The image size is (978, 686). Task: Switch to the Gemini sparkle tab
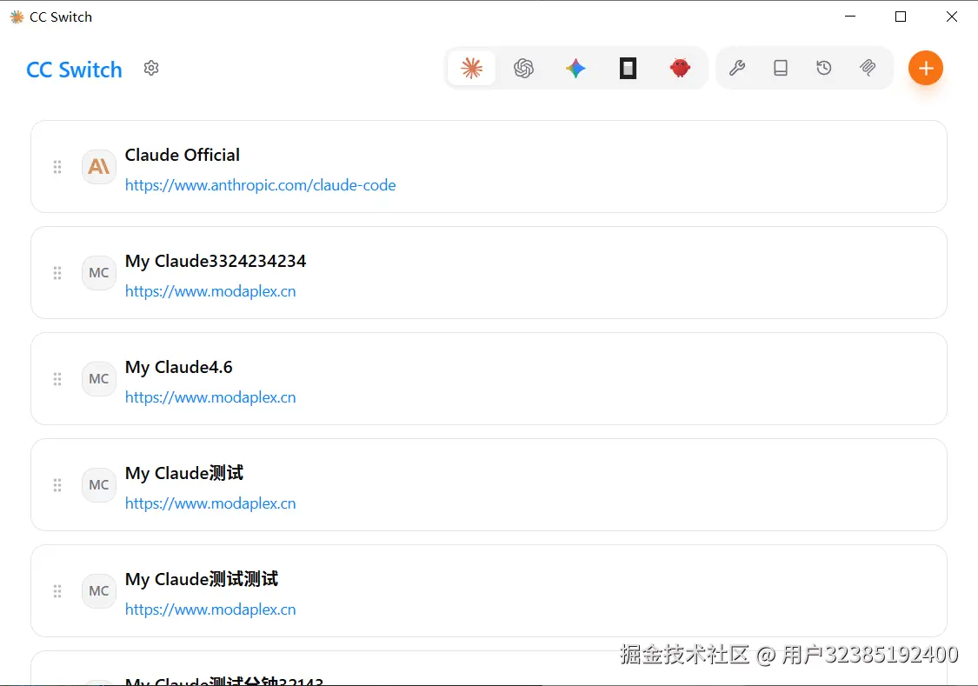click(x=575, y=68)
